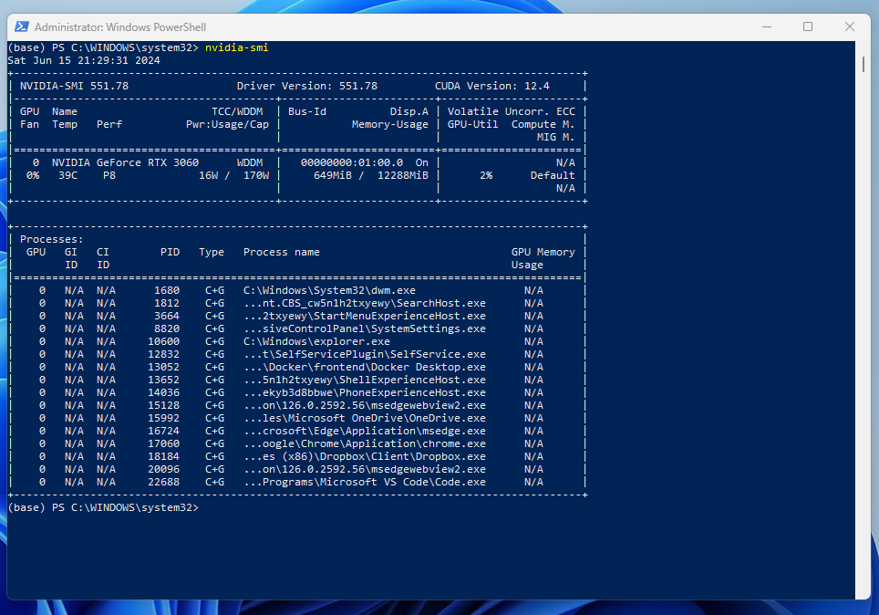879x615 pixels.
Task: Click the 'P8' performance state value
Action: pyautogui.click(x=109, y=175)
